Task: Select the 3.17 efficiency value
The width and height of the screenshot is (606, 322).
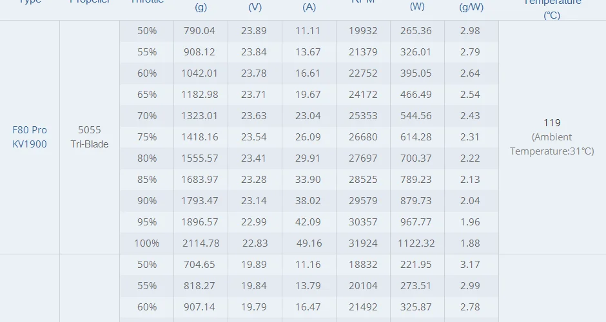Action: [x=470, y=264]
